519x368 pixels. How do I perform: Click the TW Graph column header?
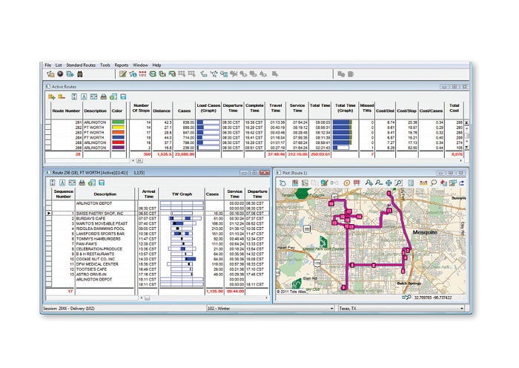(x=182, y=194)
